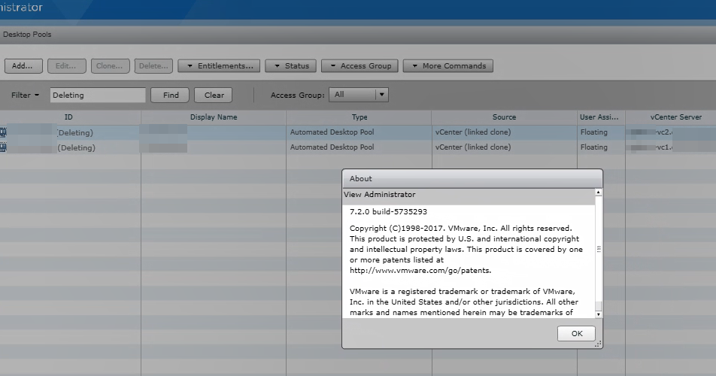Open the More Commands menu
Image resolution: width=716 pixels, height=376 pixels.
[x=448, y=66]
